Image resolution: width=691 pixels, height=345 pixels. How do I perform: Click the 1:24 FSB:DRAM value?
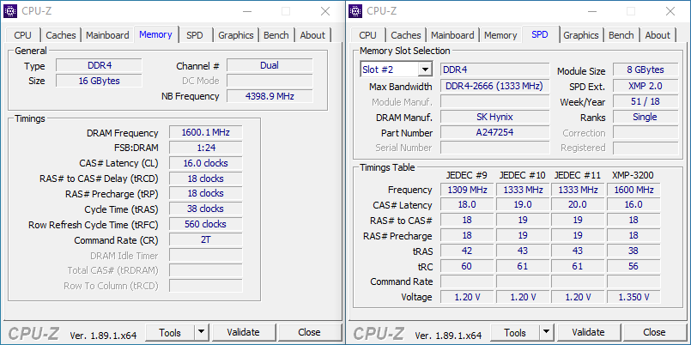[x=206, y=148]
